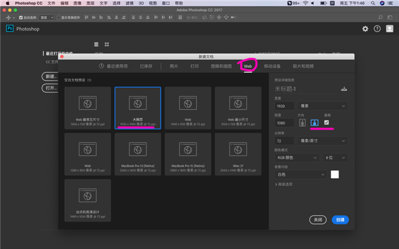Click the align horizontal centers icon
The height and width of the screenshot is (249, 399).
tap(117, 17)
